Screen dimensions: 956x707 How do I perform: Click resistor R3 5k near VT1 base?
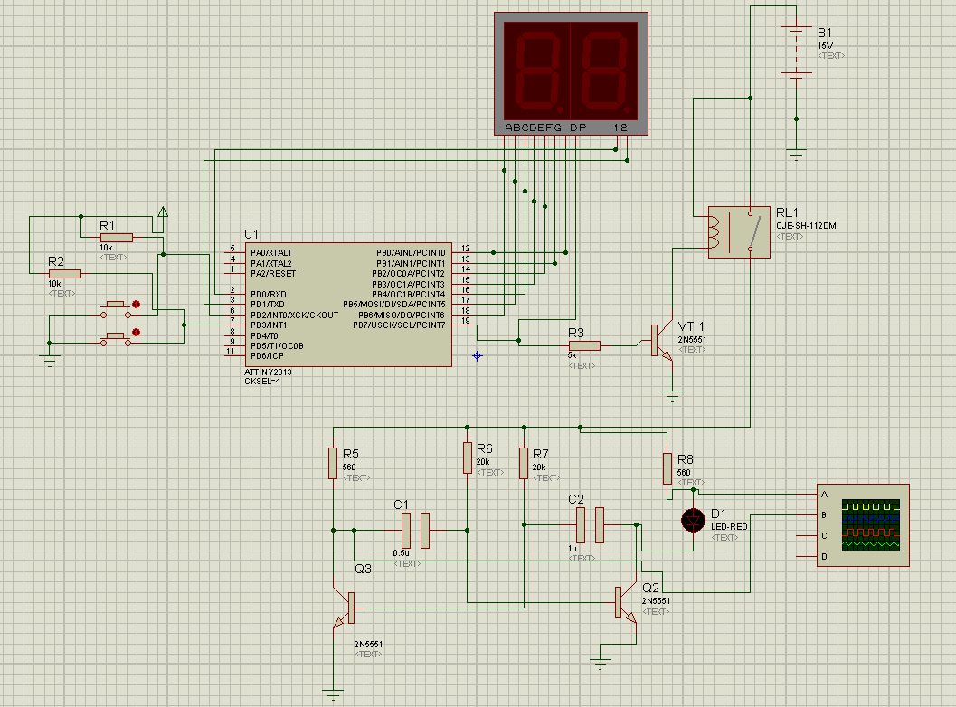[583, 344]
